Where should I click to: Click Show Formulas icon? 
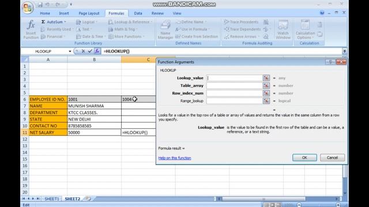pyautogui.click(x=266, y=22)
